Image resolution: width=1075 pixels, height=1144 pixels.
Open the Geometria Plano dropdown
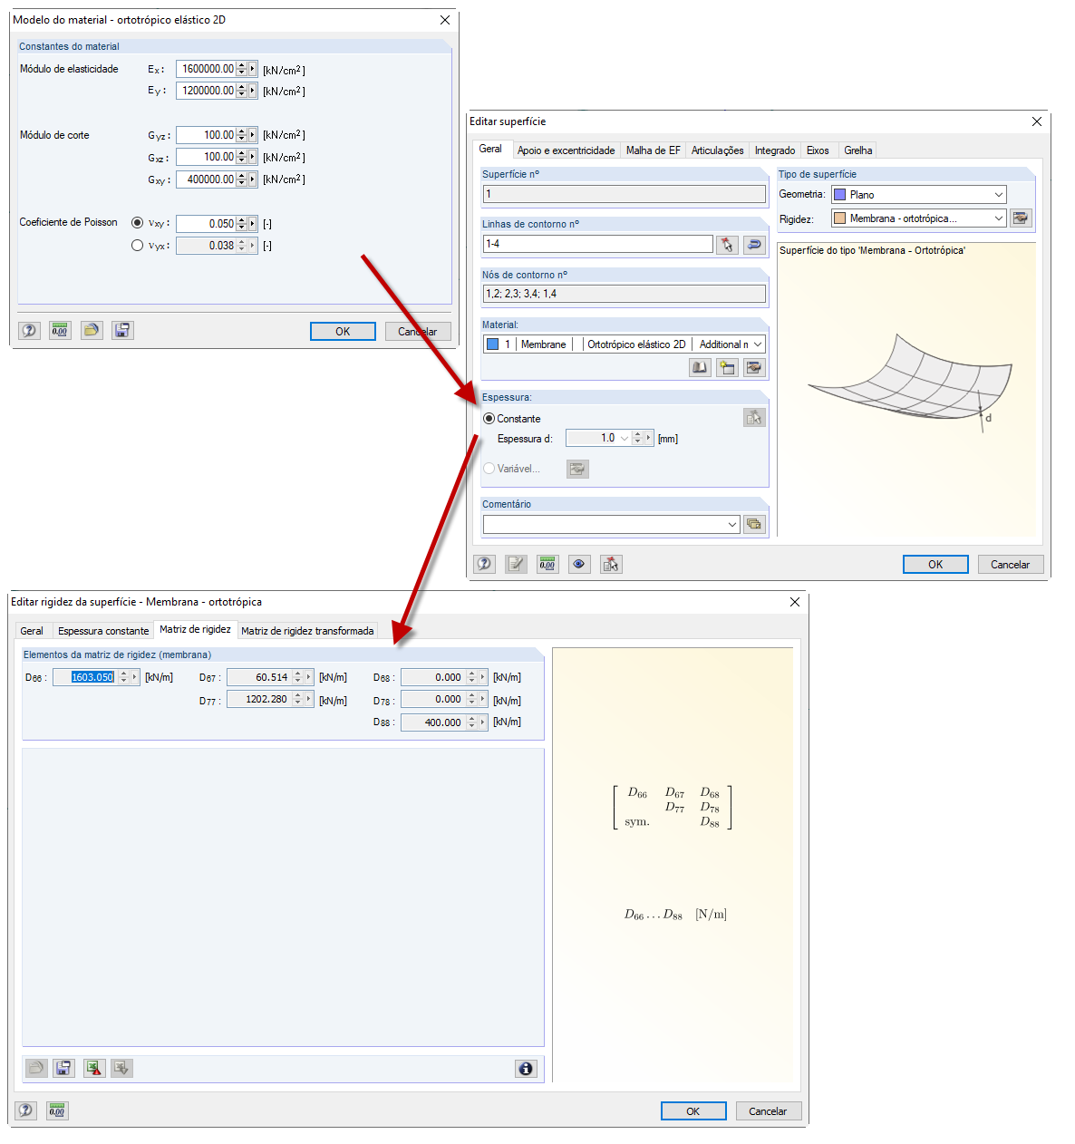999,195
